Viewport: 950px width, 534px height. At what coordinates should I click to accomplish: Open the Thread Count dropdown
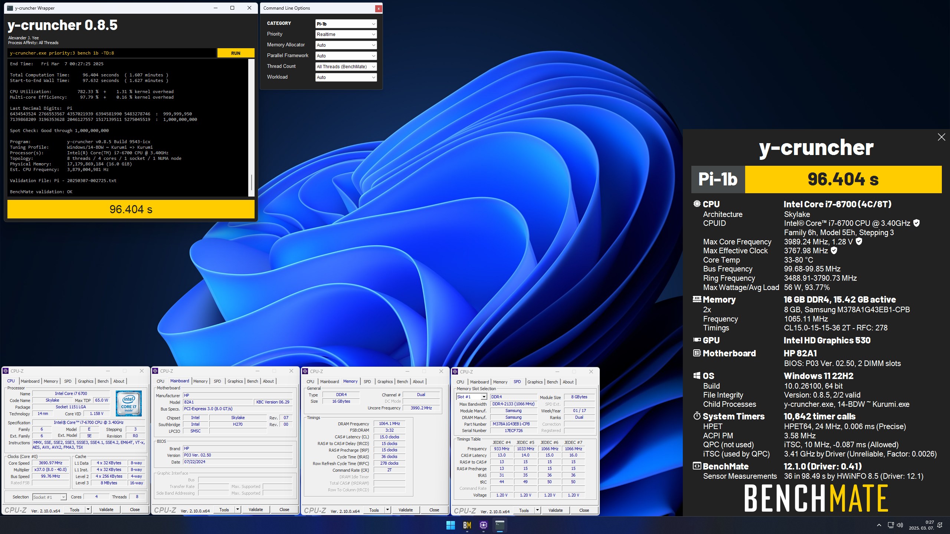tap(346, 67)
